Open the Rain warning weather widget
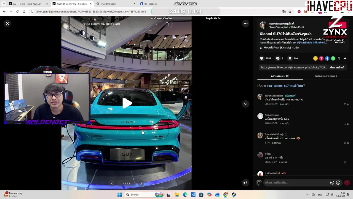 13,195
